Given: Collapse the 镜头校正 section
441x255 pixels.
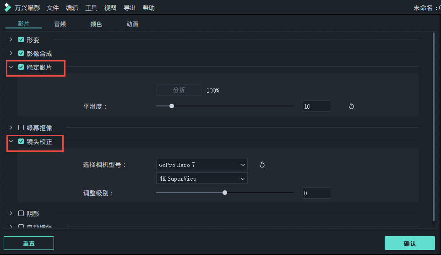Looking at the screenshot, I should coord(11,141).
